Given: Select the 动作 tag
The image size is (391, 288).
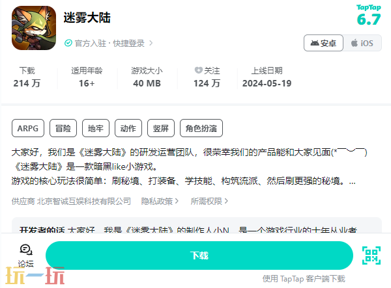Looking at the screenshot, I should point(128,128).
